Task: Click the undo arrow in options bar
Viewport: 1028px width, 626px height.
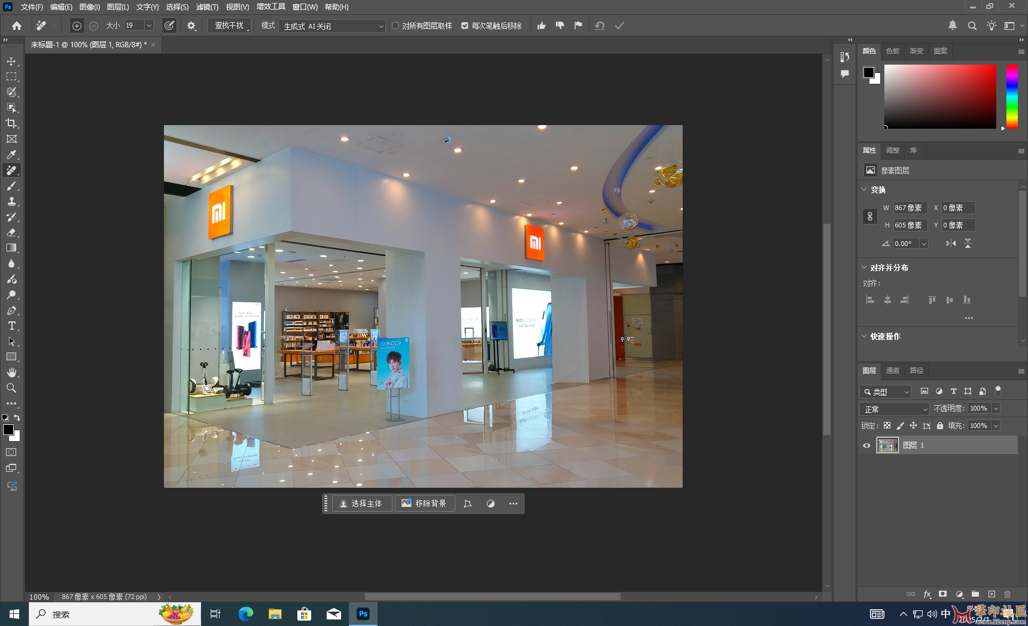Action: (x=600, y=26)
